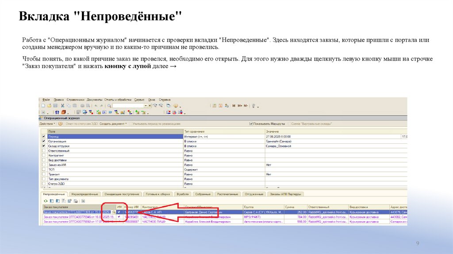Switch to the Ожидающие поступление tab
This screenshot has height=254, width=453.
122,194
